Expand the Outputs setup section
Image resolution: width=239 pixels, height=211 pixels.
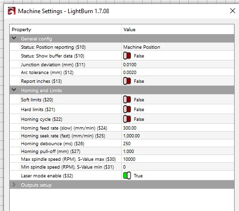(x=14, y=185)
